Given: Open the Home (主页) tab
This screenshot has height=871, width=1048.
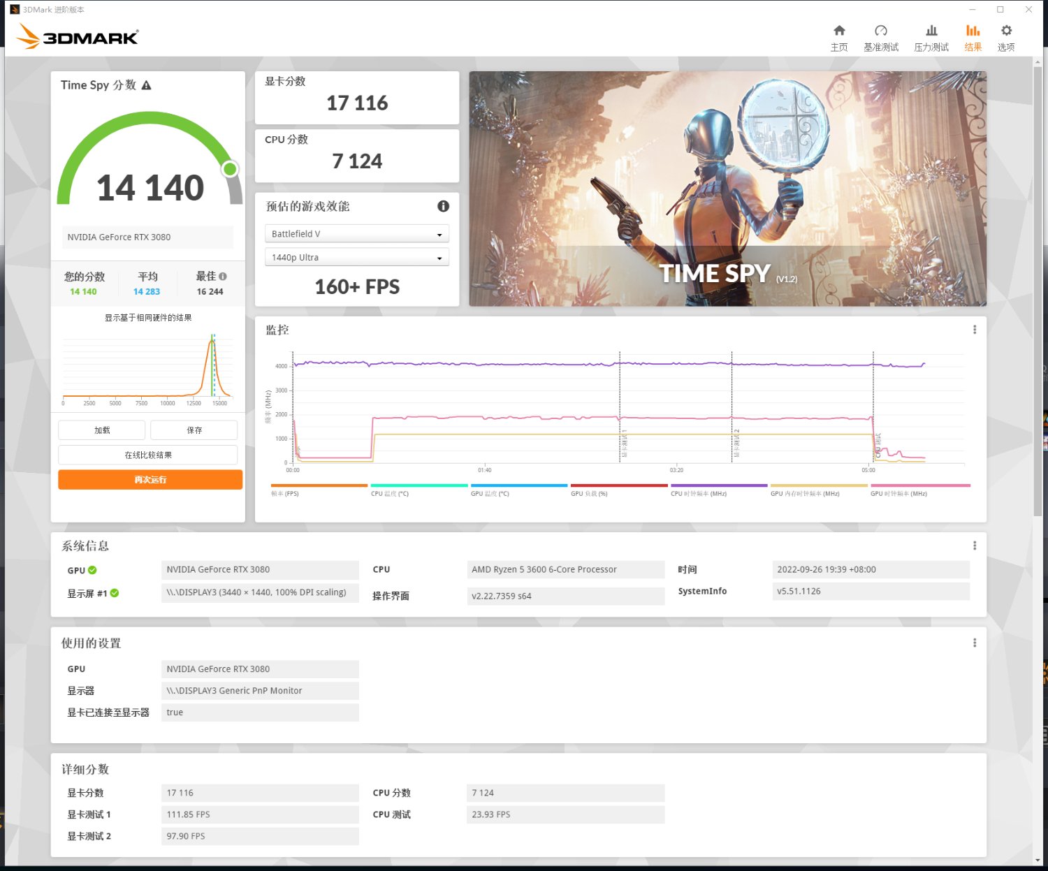Looking at the screenshot, I should 839,38.
